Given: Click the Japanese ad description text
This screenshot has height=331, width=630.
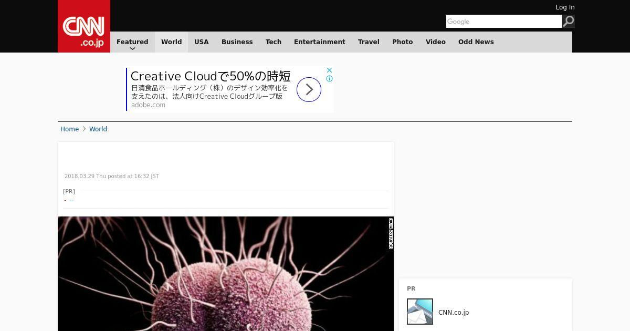Looking at the screenshot, I should (x=209, y=92).
